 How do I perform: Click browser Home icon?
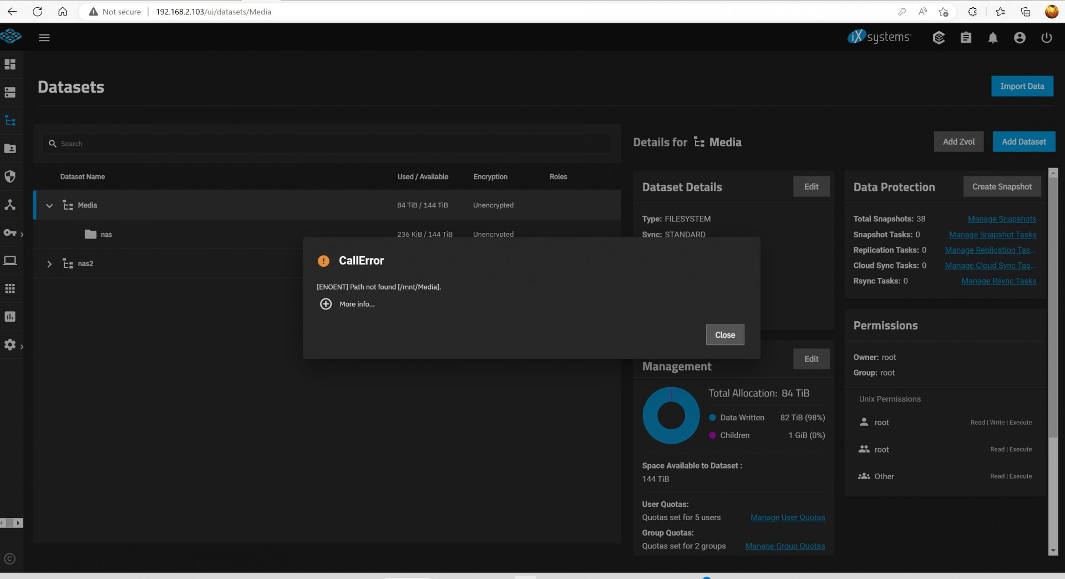click(x=63, y=11)
